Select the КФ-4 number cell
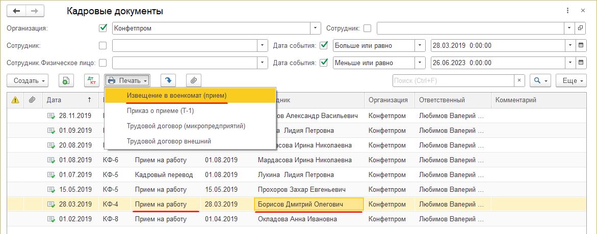 [x=115, y=204]
